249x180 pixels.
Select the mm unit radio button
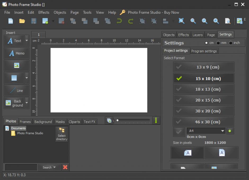pyautogui.click(x=218, y=43)
